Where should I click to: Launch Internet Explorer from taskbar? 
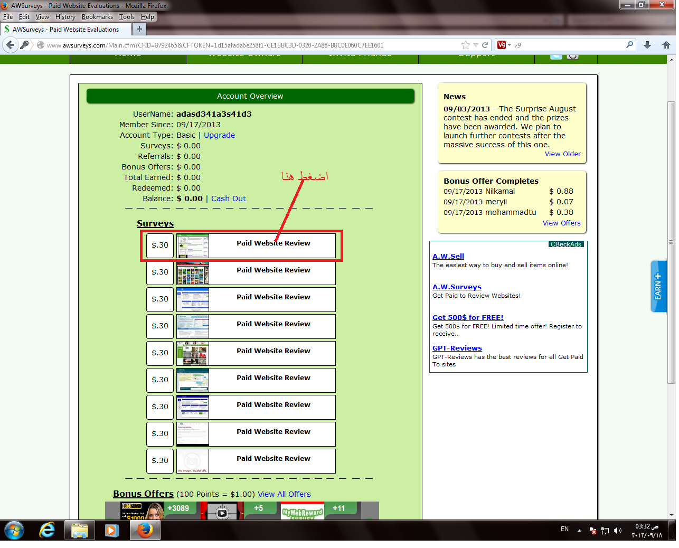click(x=48, y=530)
